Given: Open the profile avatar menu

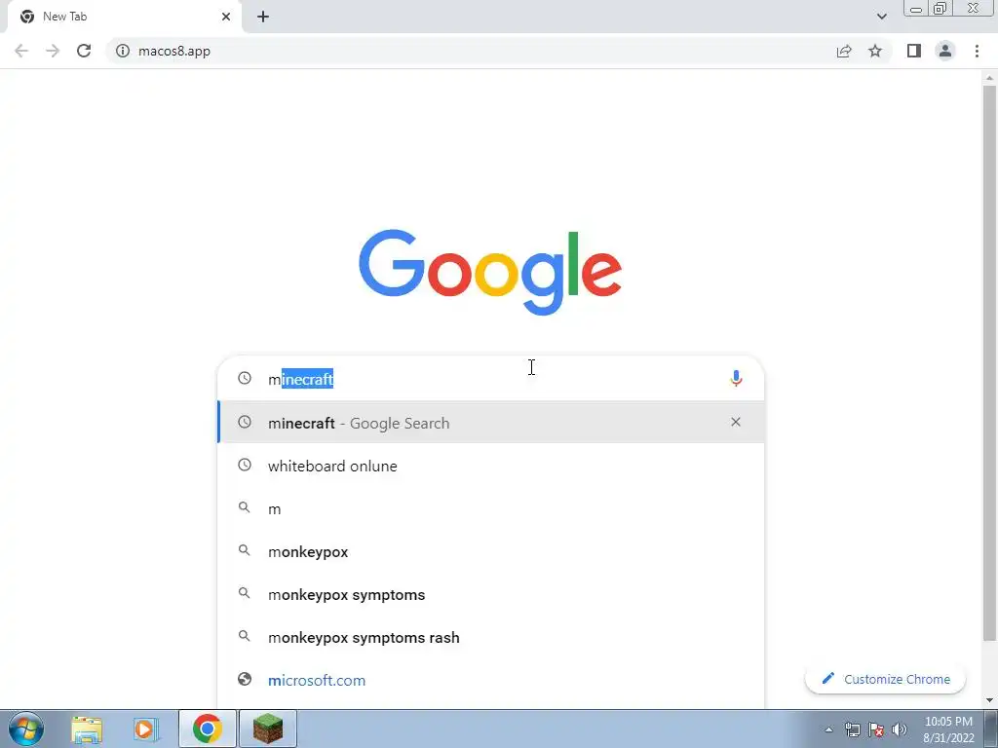Looking at the screenshot, I should 945,51.
